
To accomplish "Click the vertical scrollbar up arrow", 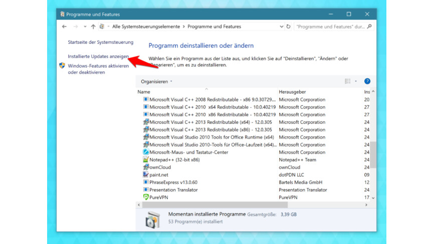I will [373, 91].
